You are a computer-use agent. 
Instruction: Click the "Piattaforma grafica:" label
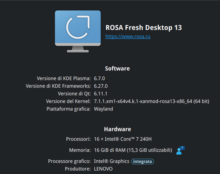69,109
